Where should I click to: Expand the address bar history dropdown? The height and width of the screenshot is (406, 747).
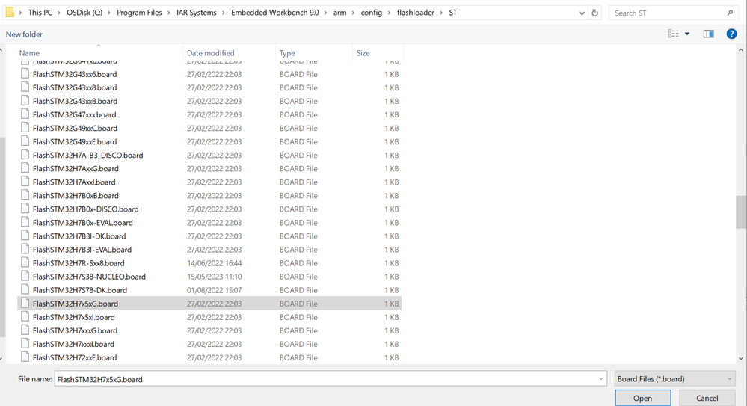[582, 13]
